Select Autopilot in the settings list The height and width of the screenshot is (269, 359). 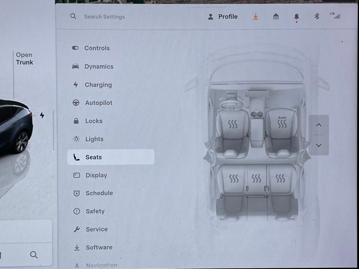pyautogui.click(x=98, y=103)
